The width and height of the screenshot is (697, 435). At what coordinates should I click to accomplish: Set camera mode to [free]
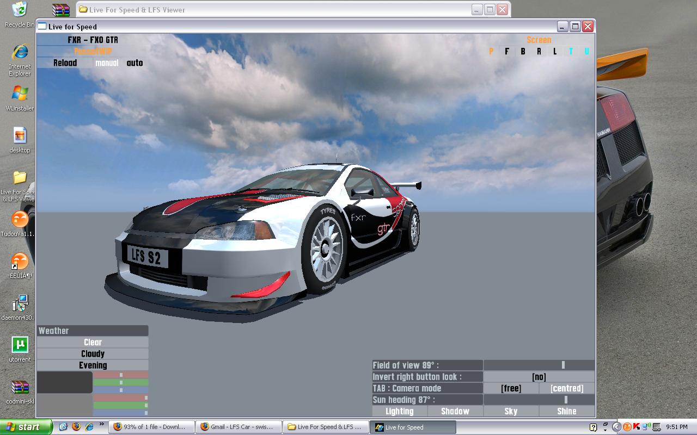[x=511, y=388]
